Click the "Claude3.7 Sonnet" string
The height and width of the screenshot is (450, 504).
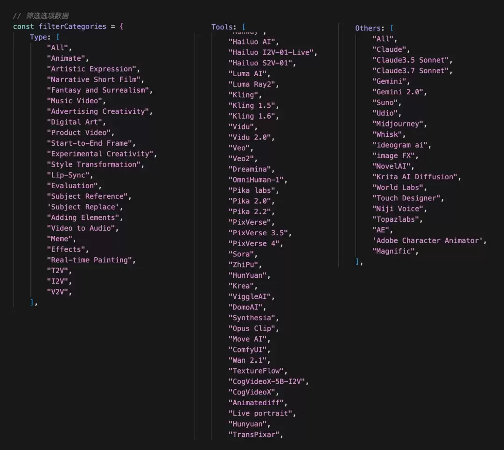(x=411, y=70)
